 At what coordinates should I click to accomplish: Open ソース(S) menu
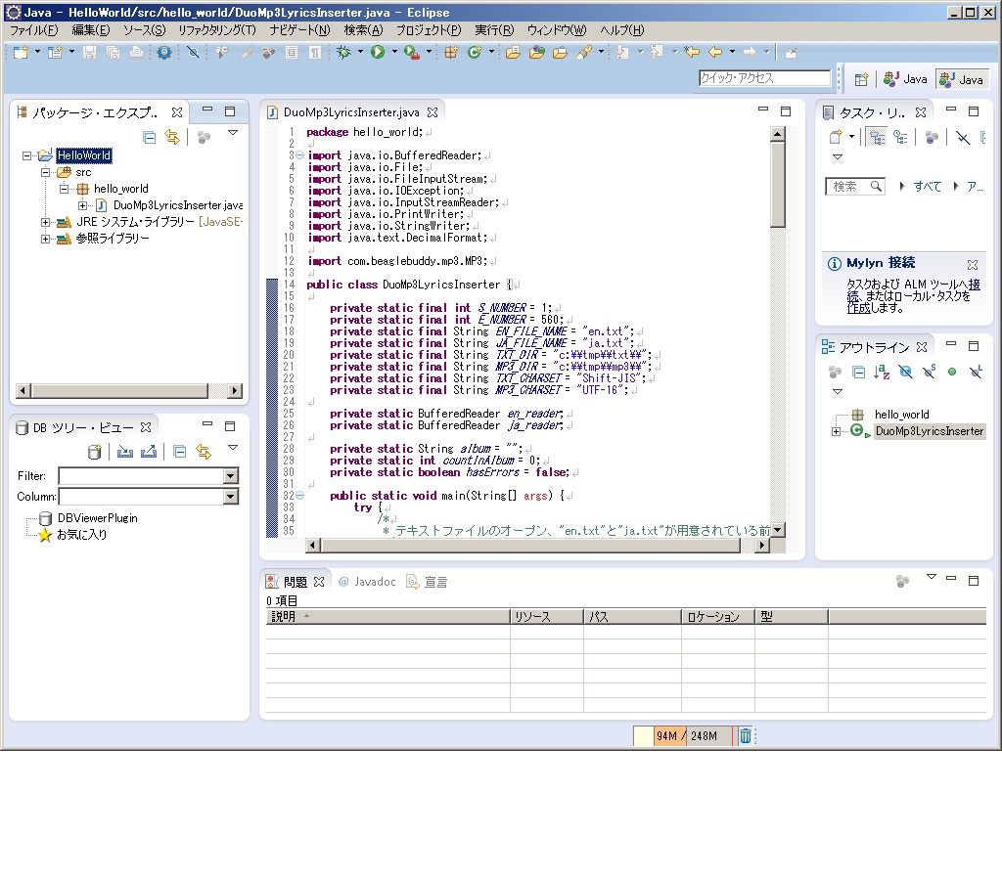[145, 30]
